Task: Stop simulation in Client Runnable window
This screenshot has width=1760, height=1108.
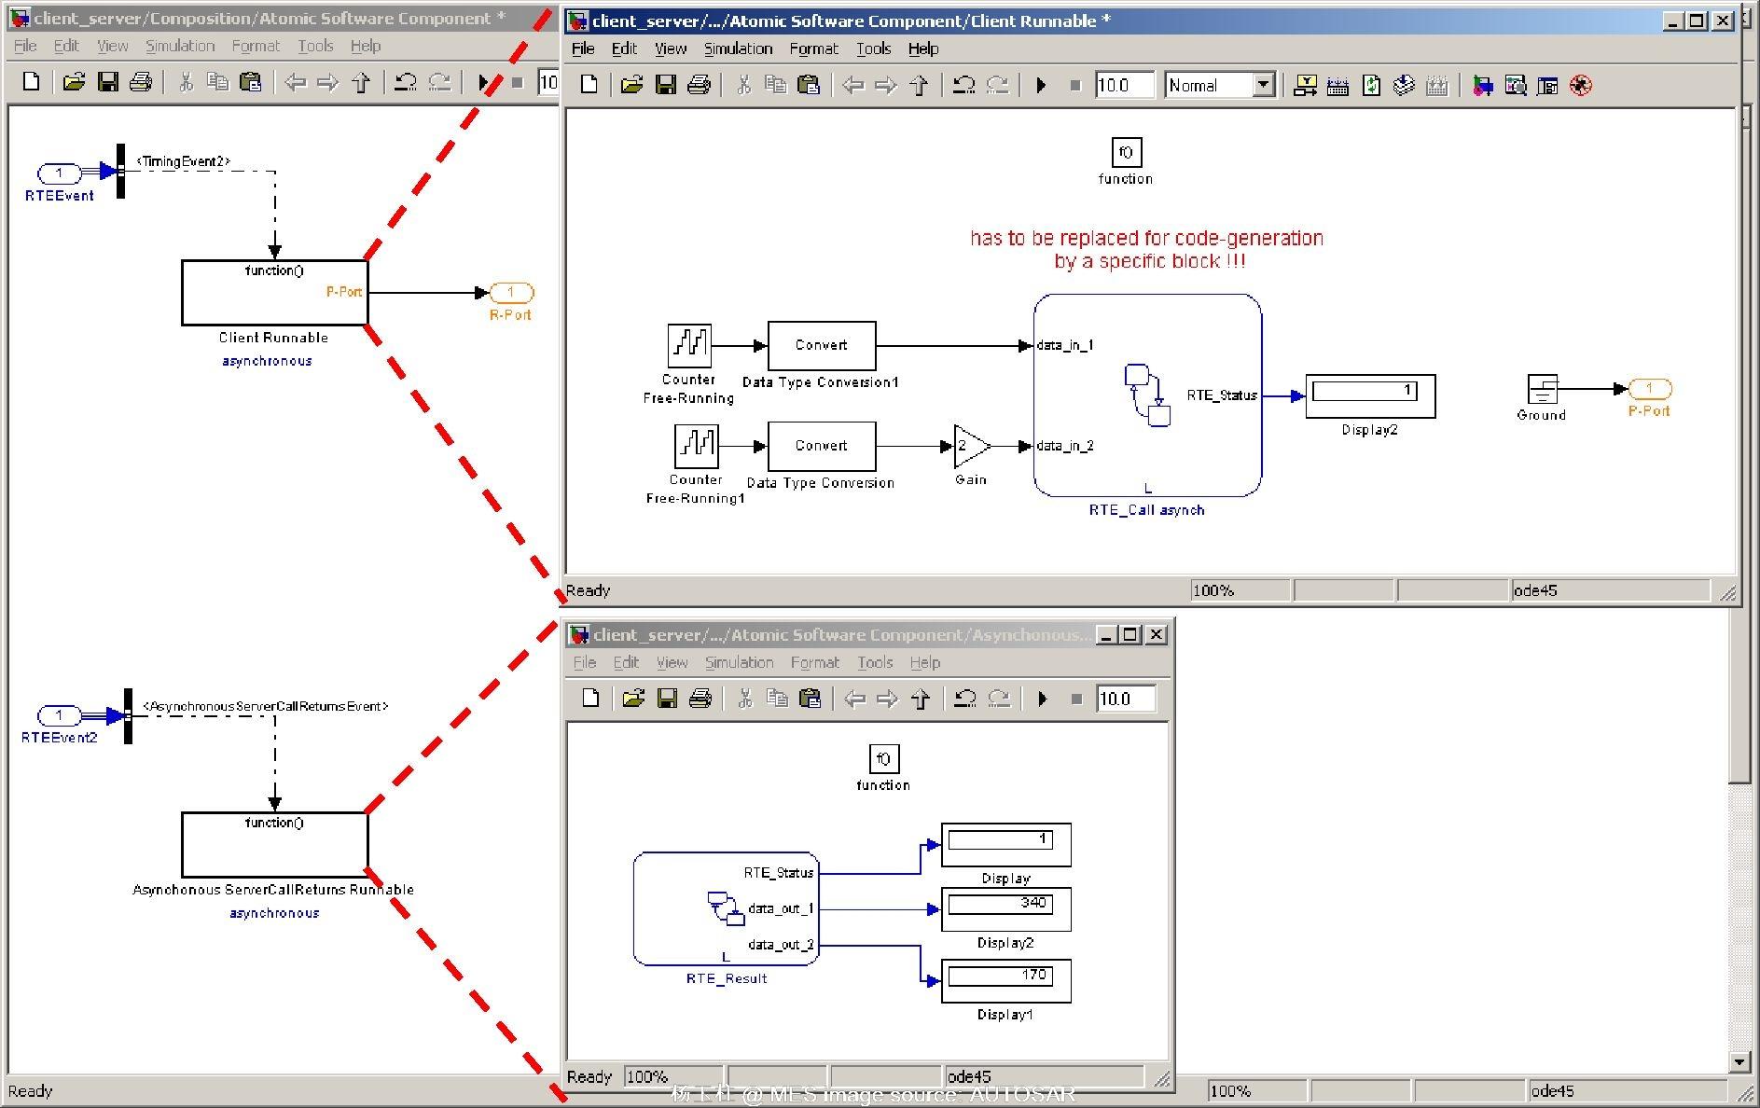Action: pos(1074,86)
